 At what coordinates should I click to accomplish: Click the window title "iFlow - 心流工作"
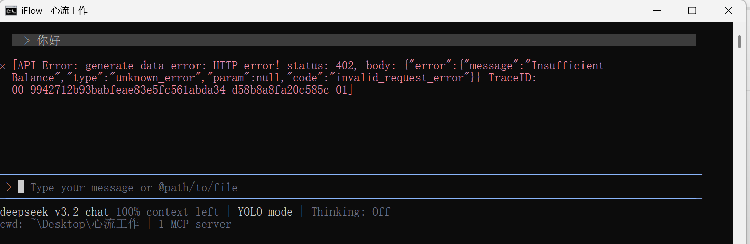54,11
